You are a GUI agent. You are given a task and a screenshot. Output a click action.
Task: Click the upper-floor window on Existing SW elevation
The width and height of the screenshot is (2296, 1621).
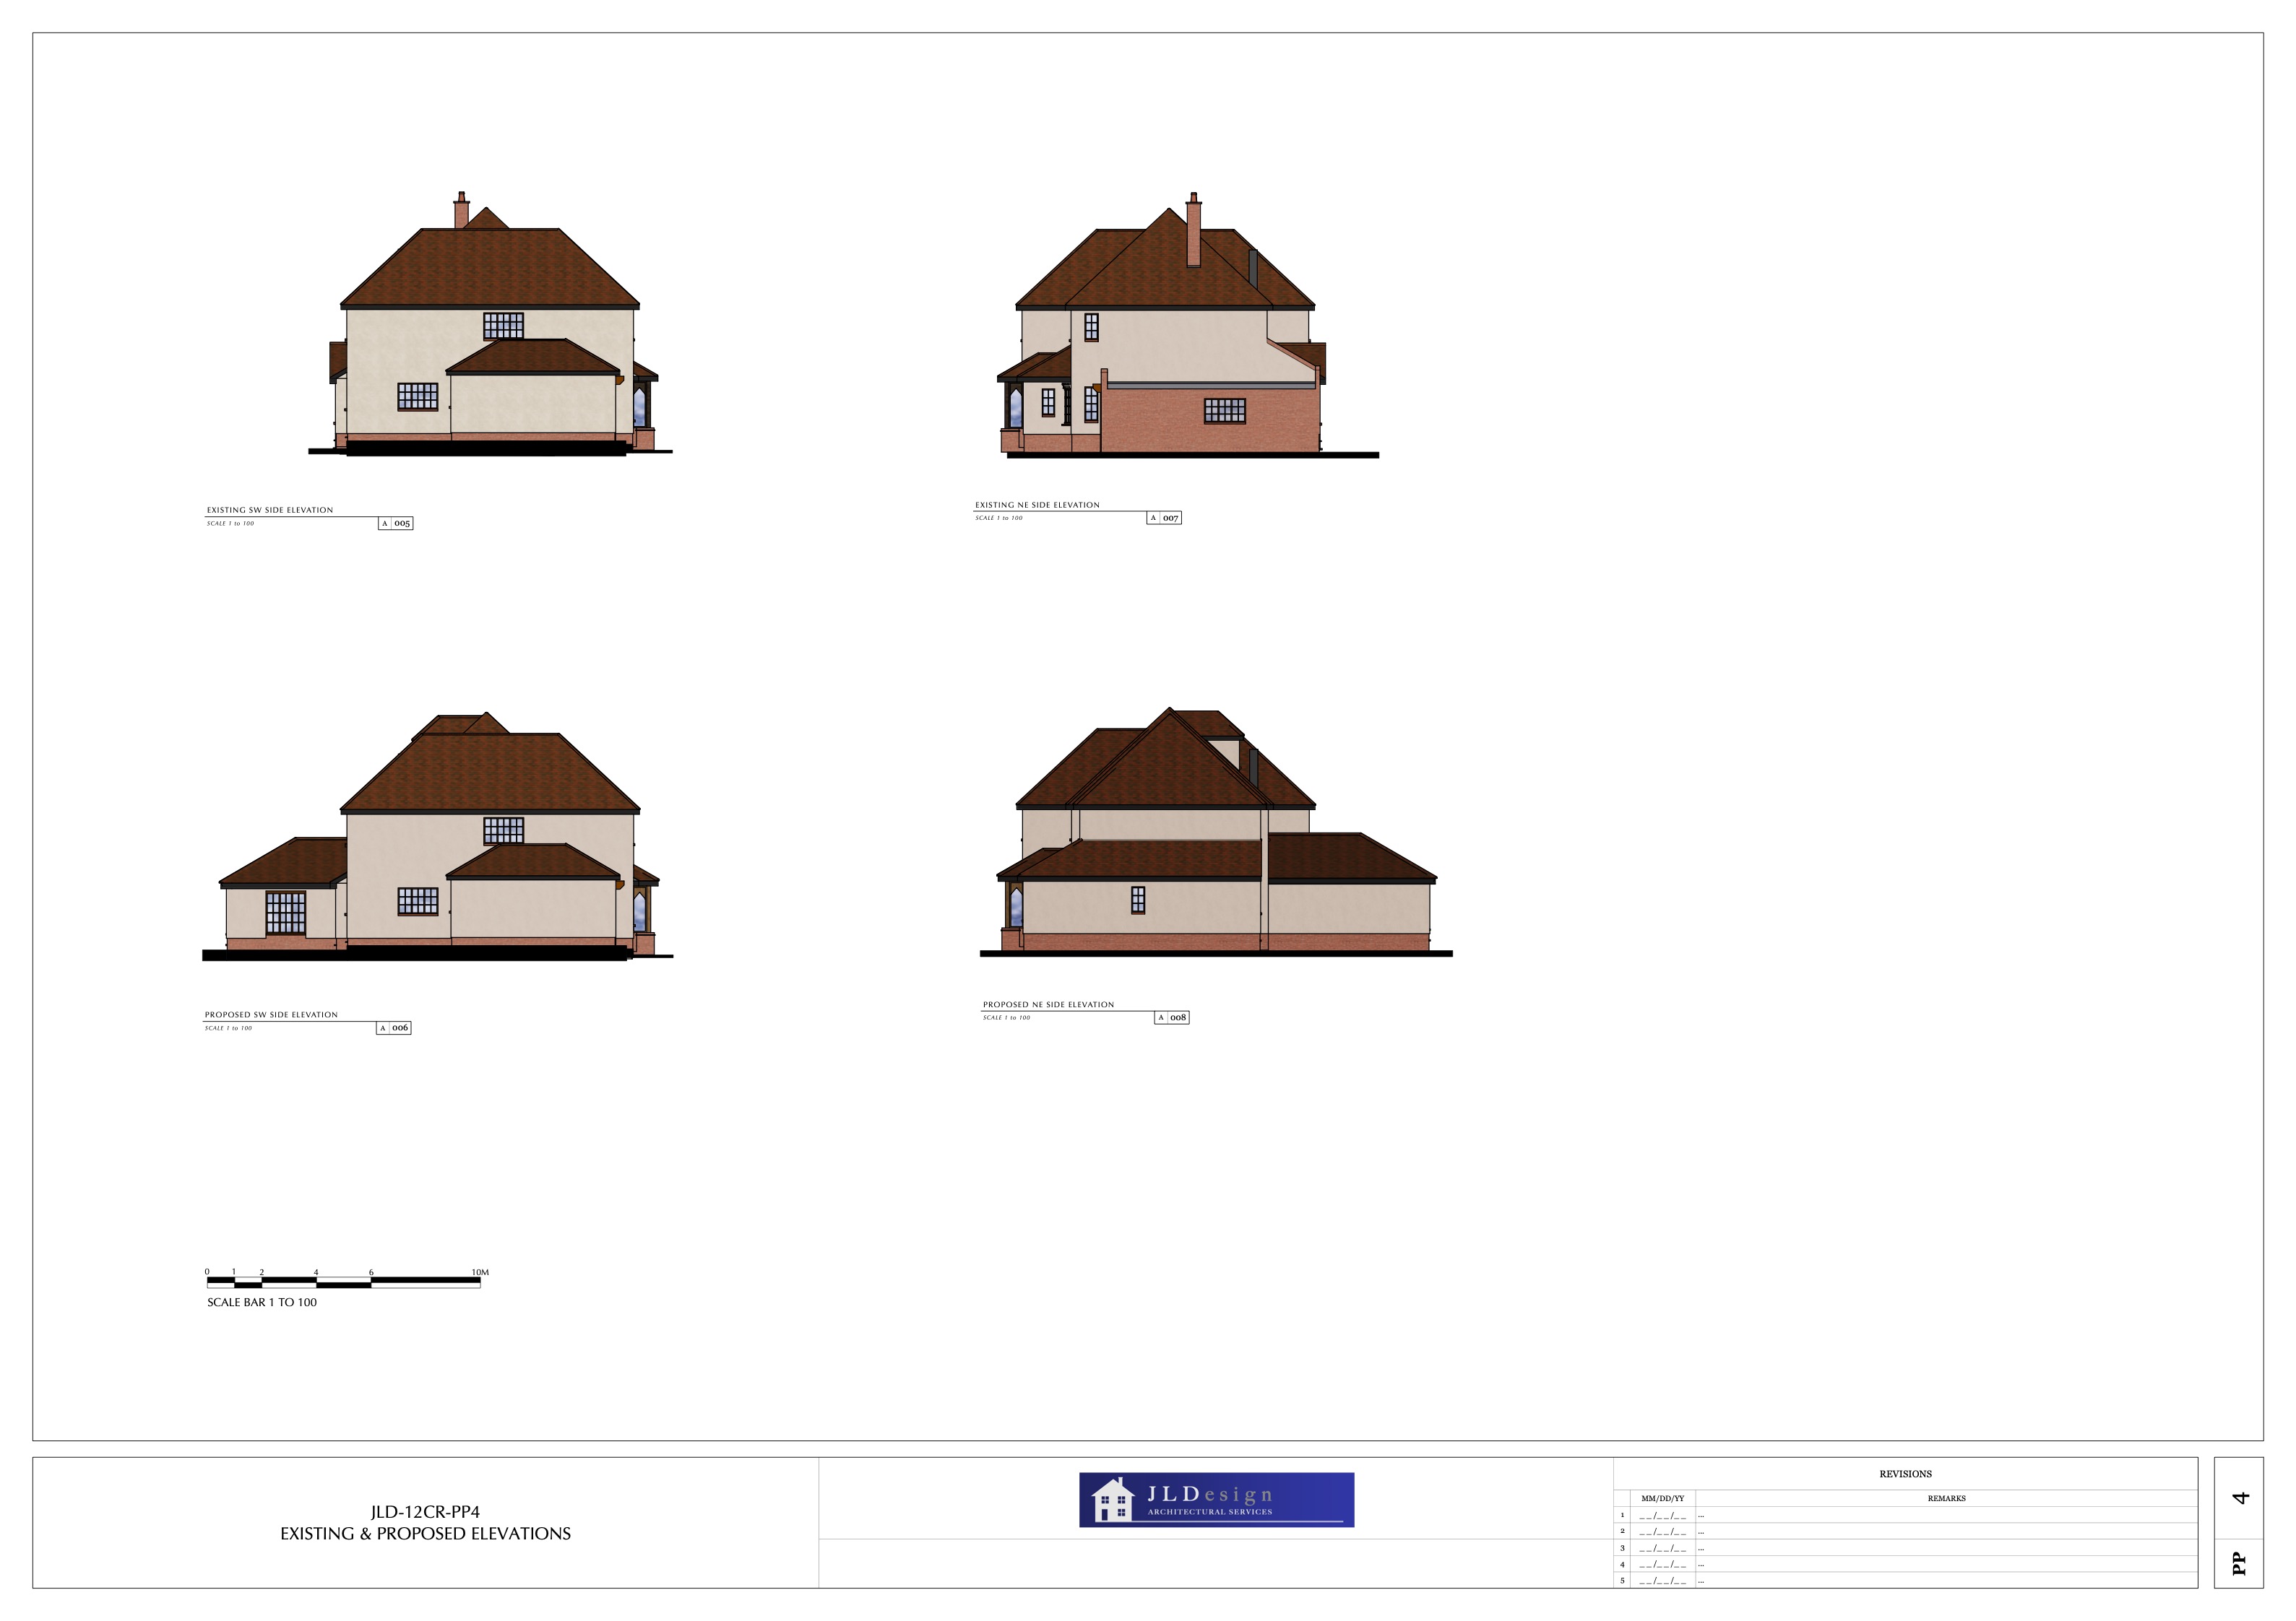pyautogui.click(x=503, y=326)
